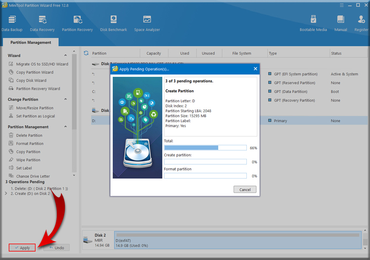
Task: Click the Total progress bar
Action: [x=205, y=148]
